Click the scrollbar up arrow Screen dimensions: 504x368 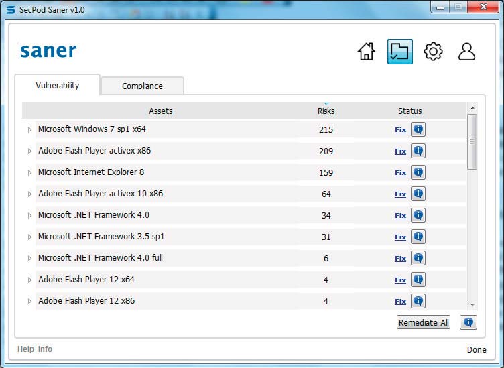tap(472, 108)
